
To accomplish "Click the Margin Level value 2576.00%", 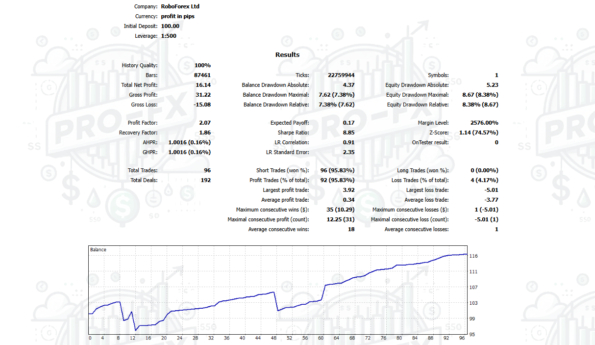I will point(484,123).
